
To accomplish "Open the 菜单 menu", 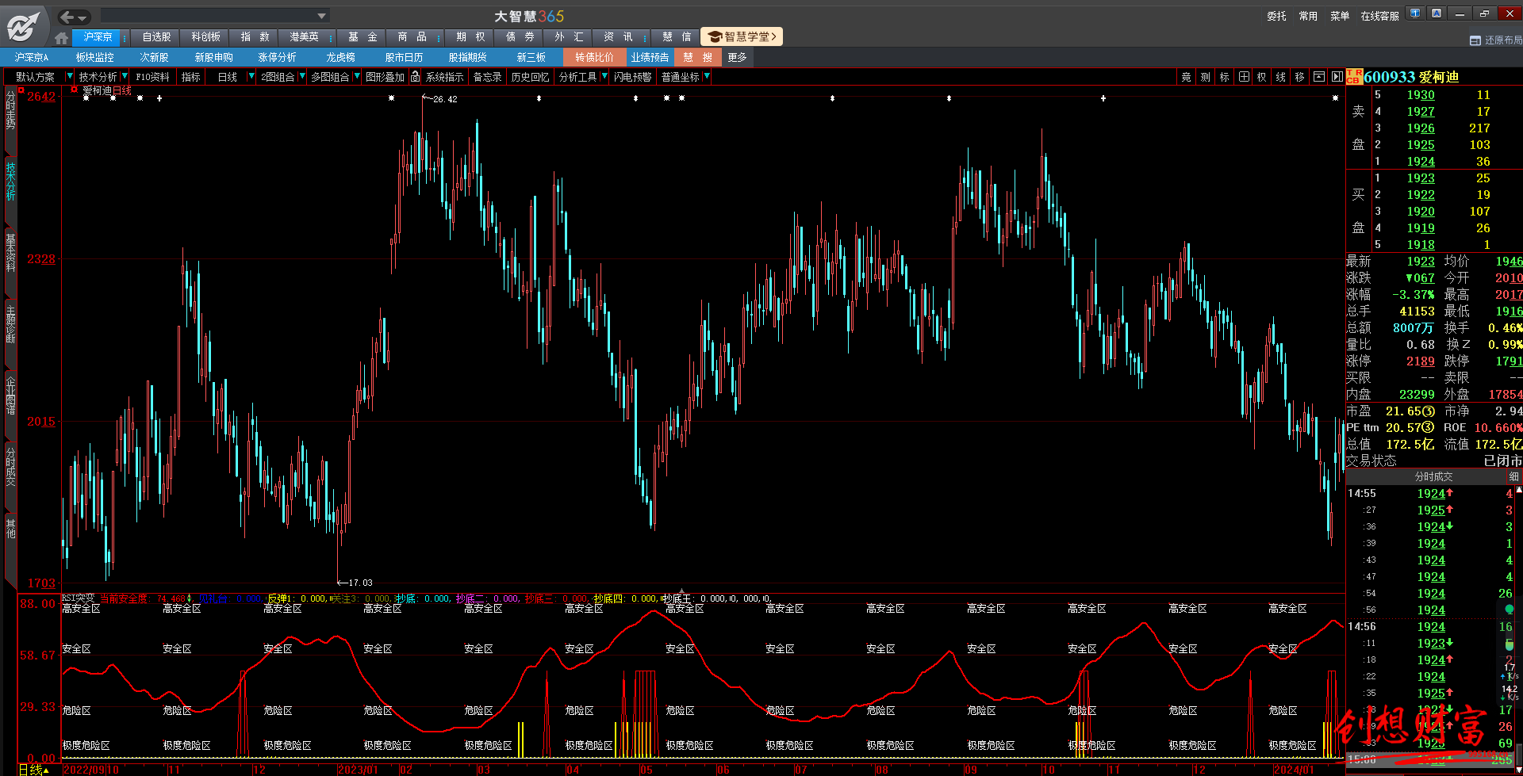I will pyautogui.click(x=1340, y=16).
